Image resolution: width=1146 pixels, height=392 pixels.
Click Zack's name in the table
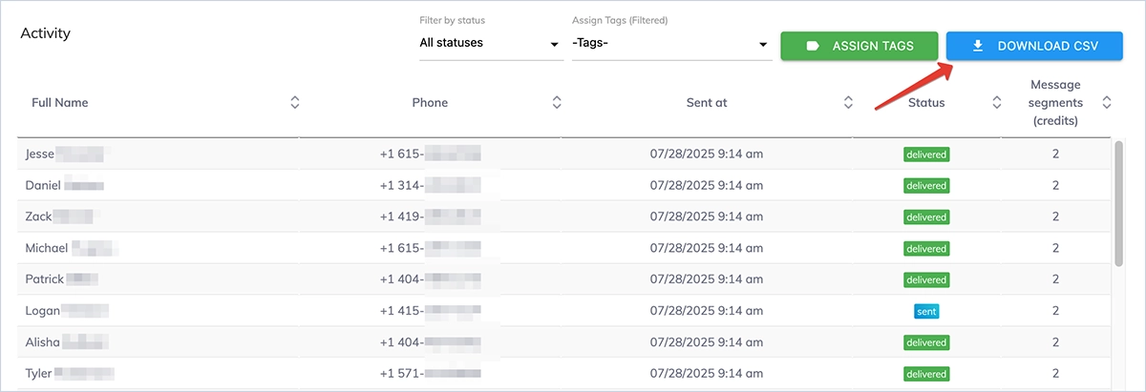(x=38, y=217)
